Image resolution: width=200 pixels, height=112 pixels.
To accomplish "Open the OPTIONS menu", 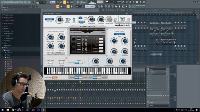I will coord(21,2).
